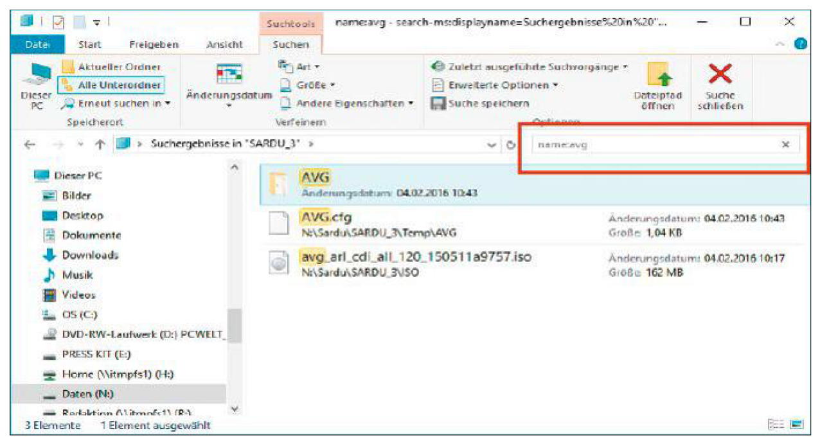Click the Größe: 162 MB text
This screenshot has height=444, width=820.
click(x=645, y=272)
